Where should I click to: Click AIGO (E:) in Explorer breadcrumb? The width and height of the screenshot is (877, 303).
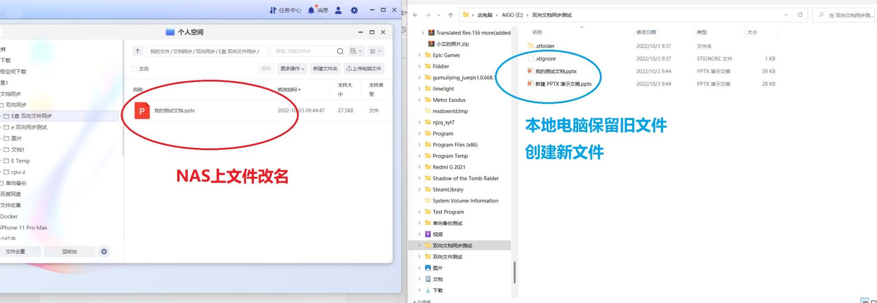point(512,15)
